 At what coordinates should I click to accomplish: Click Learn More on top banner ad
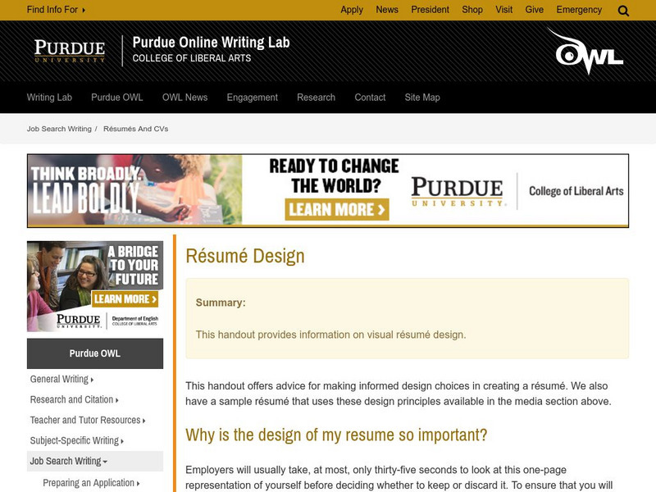(337, 209)
